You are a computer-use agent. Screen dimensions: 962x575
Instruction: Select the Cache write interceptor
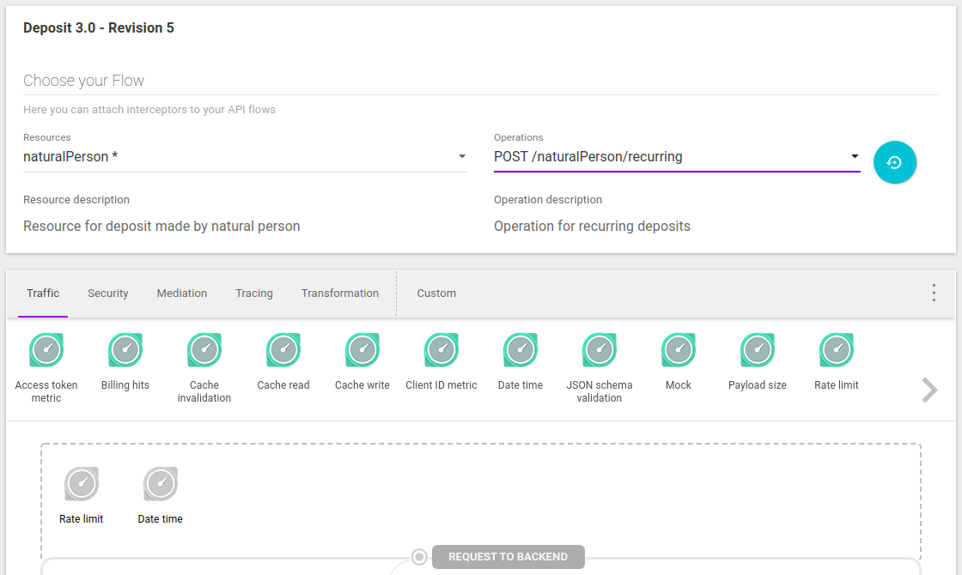click(362, 350)
